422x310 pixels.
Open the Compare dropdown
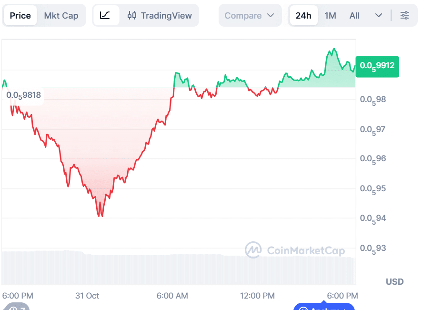(250, 16)
